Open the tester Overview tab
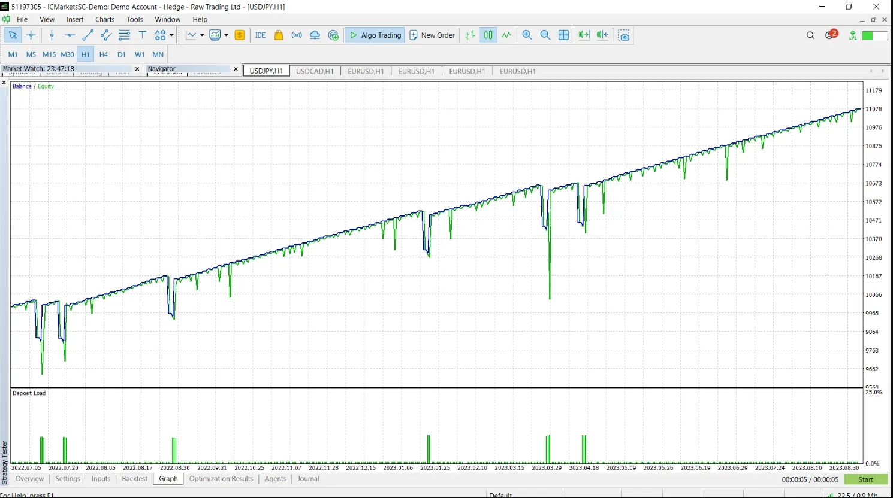 tap(30, 479)
